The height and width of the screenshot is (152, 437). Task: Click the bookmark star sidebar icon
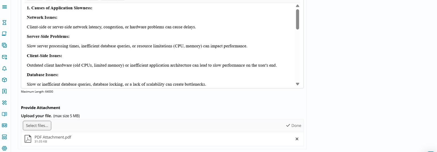click(5, 91)
